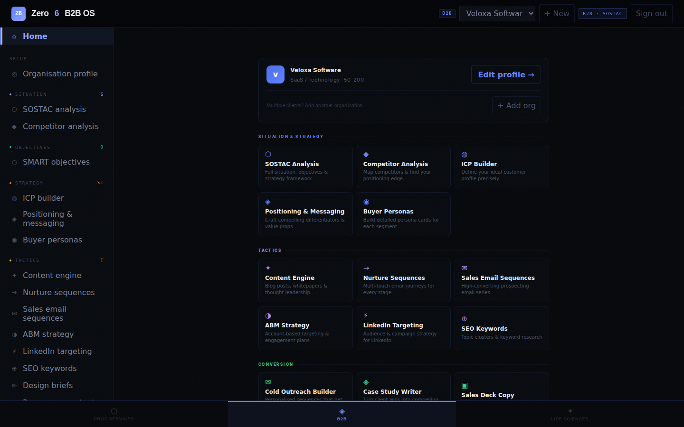The width and height of the screenshot is (684, 427).
Task: Click the Sign out button
Action: pos(652,13)
